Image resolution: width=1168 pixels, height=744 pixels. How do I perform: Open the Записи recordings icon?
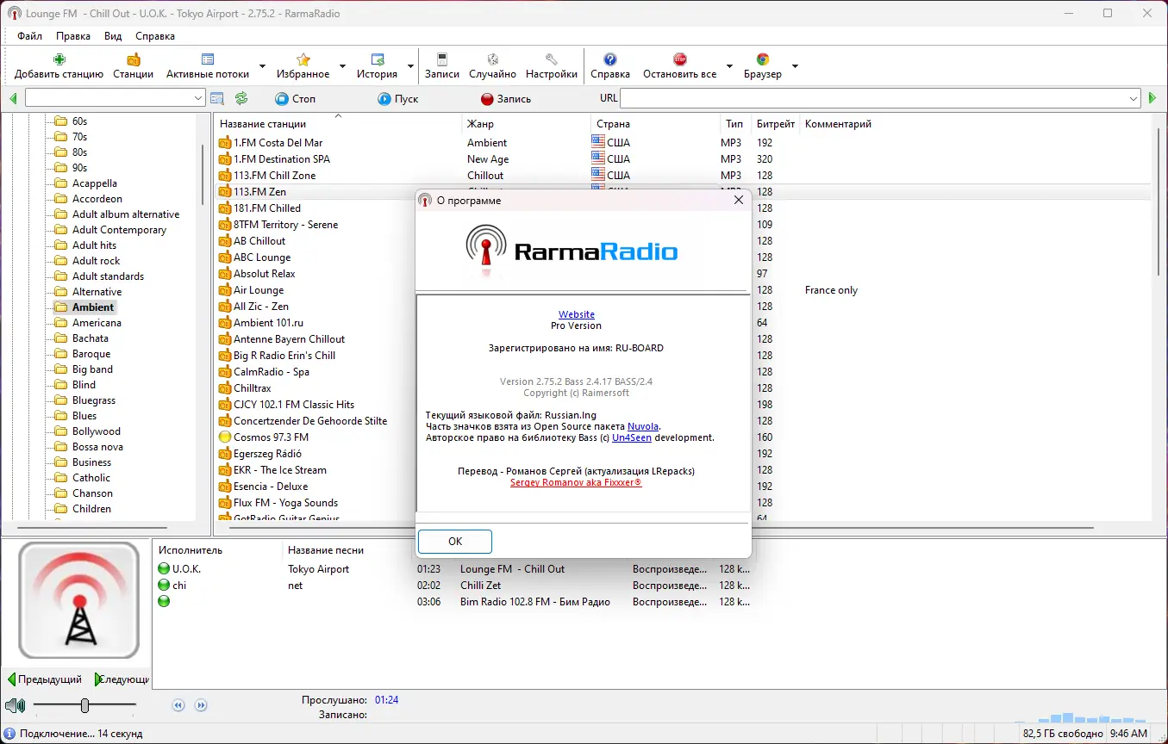pyautogui.click(x=442, y=59)
